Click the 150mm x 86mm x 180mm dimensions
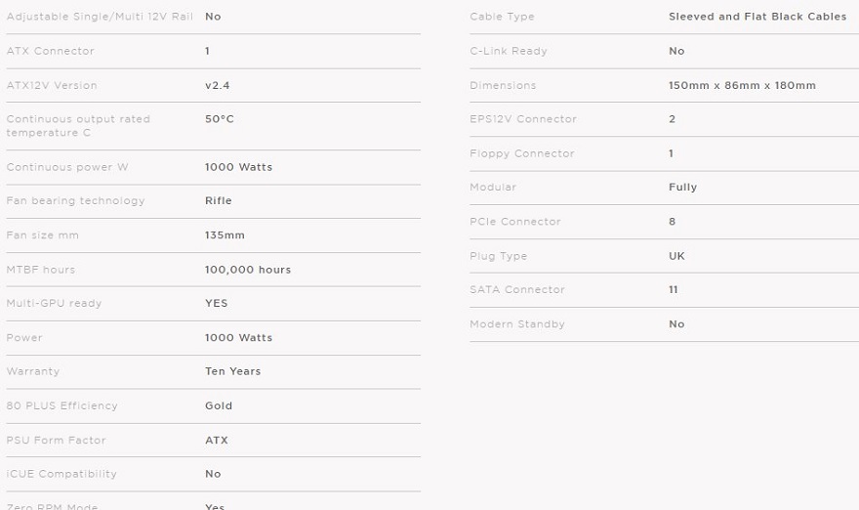 (742, 86)
